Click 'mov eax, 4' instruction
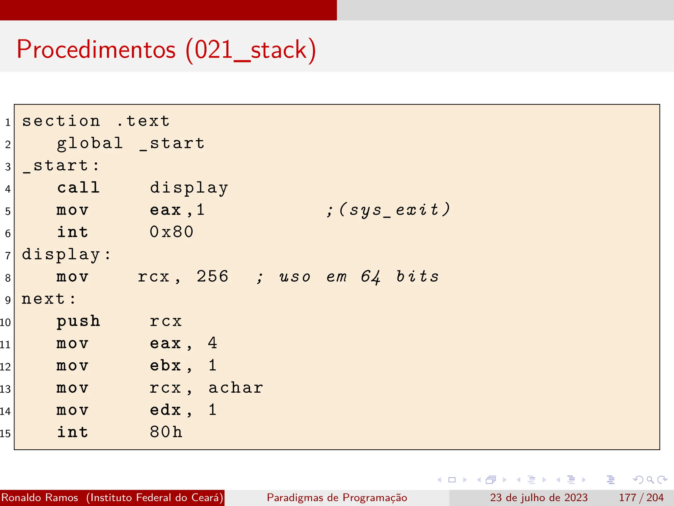This screenshot has width=674, height=506. [137, 344]
